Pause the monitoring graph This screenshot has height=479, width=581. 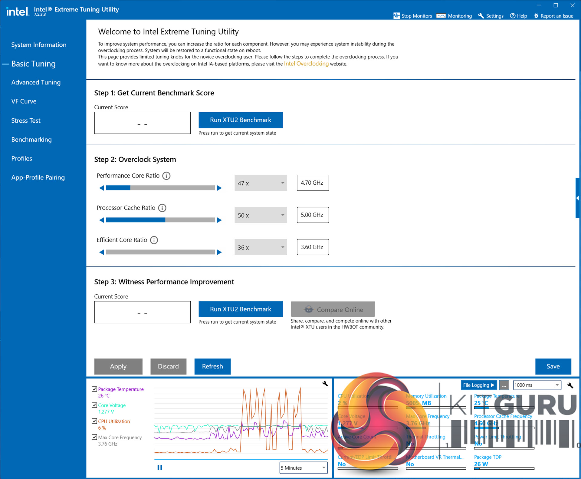[160, 467]
